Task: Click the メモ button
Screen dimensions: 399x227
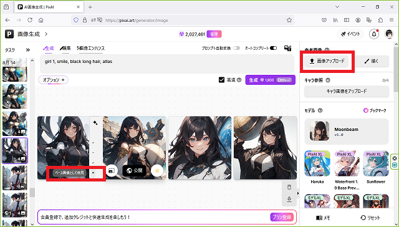Action: tap(323, 218)
